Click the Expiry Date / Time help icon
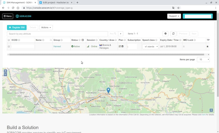This screenshot has height=133, width=219. pyautogui.click(x=180, y=40)
